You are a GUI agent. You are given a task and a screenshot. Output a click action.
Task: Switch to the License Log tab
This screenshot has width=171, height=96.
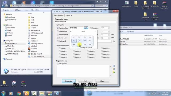(x=68, y=15)
